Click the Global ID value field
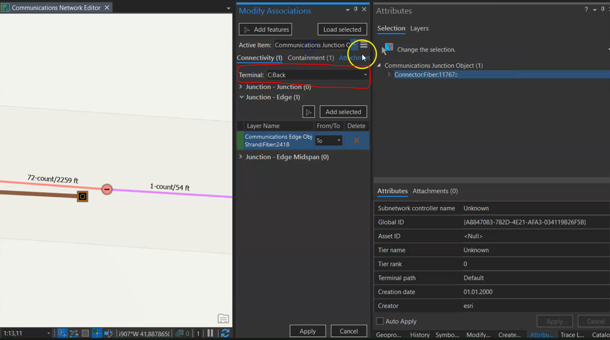 tap(536, 222)
